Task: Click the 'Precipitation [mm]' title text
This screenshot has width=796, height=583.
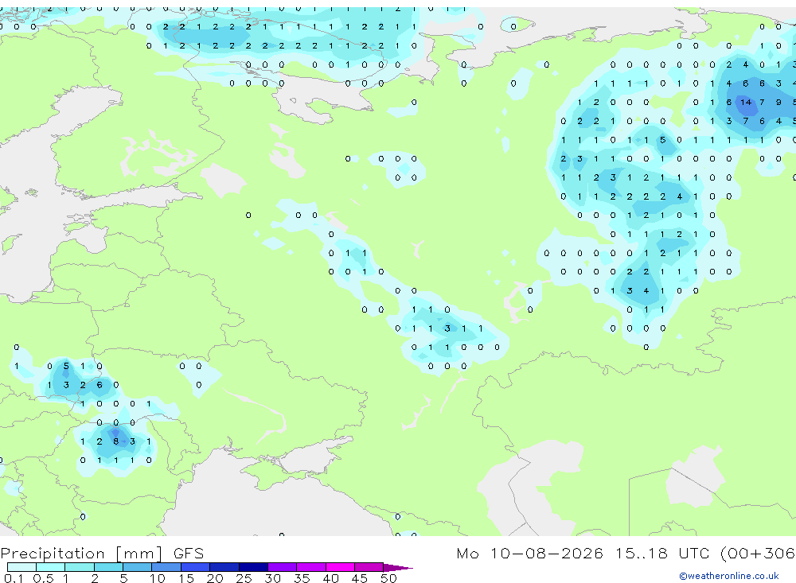Action: pos(81,553)
